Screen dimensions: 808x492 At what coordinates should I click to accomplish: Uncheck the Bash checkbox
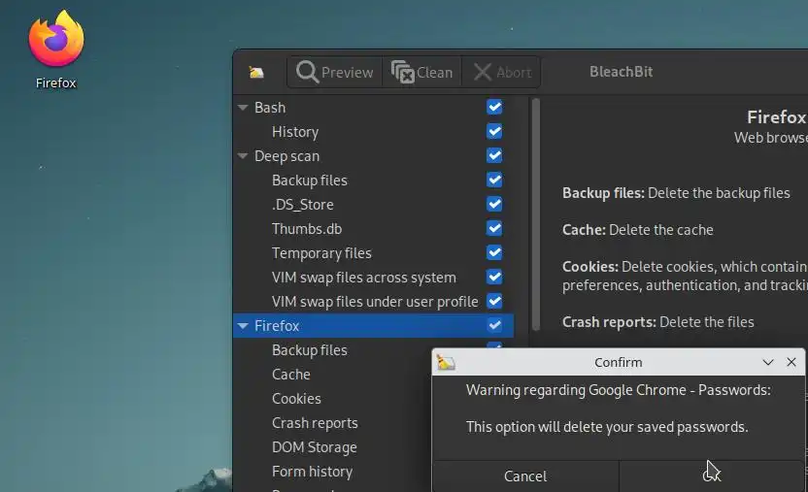coord(494,107)
